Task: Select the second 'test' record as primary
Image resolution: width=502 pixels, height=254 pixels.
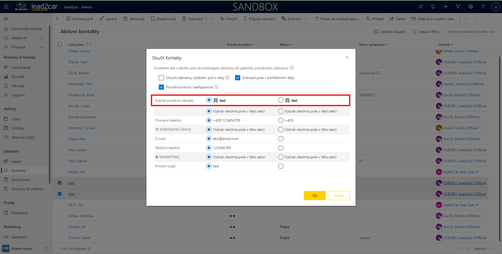Action: pos(281,100)
